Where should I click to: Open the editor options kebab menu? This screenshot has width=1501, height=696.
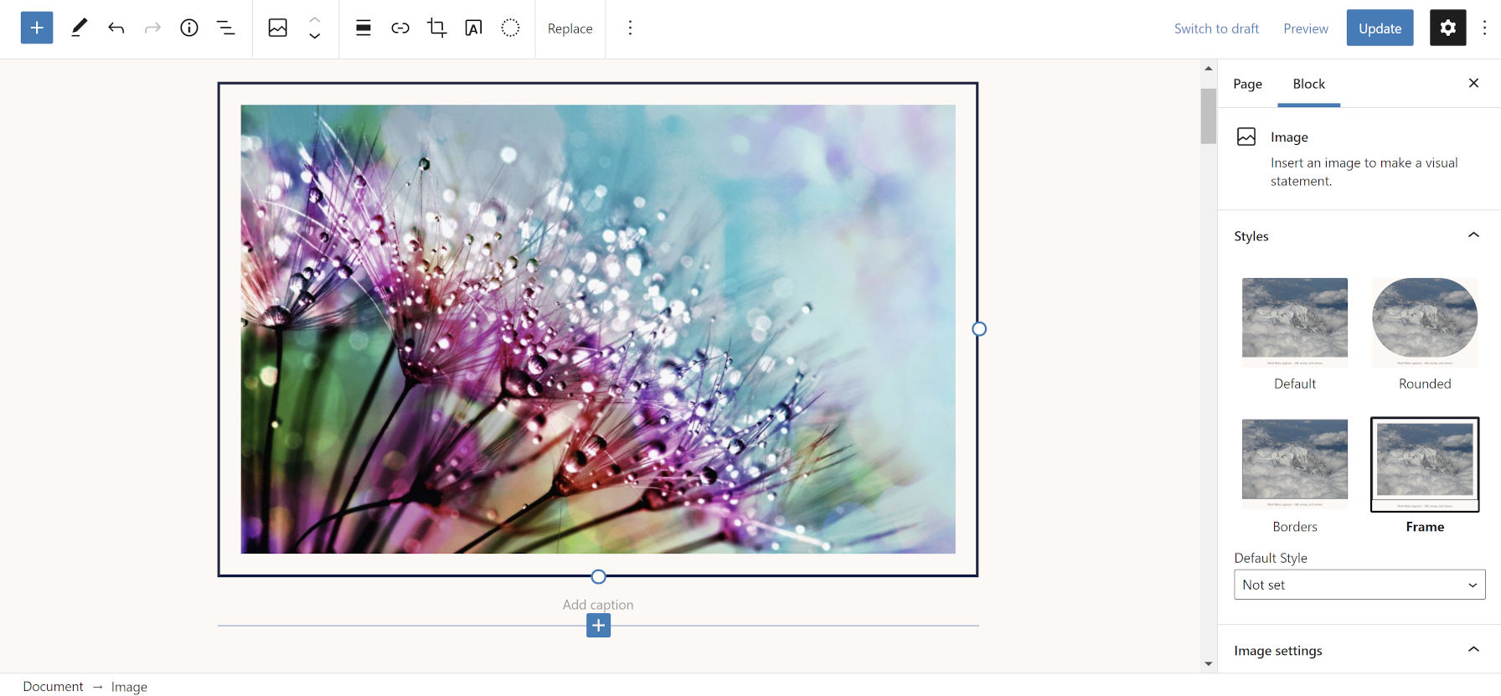(x=1484, y=28)
